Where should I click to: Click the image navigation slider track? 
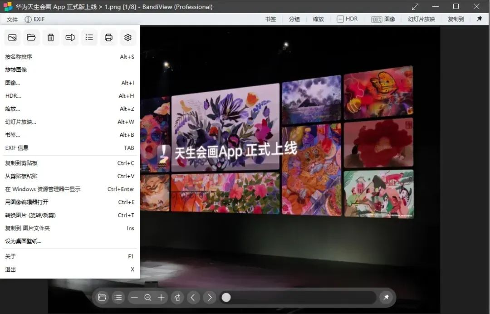[298, 297]
